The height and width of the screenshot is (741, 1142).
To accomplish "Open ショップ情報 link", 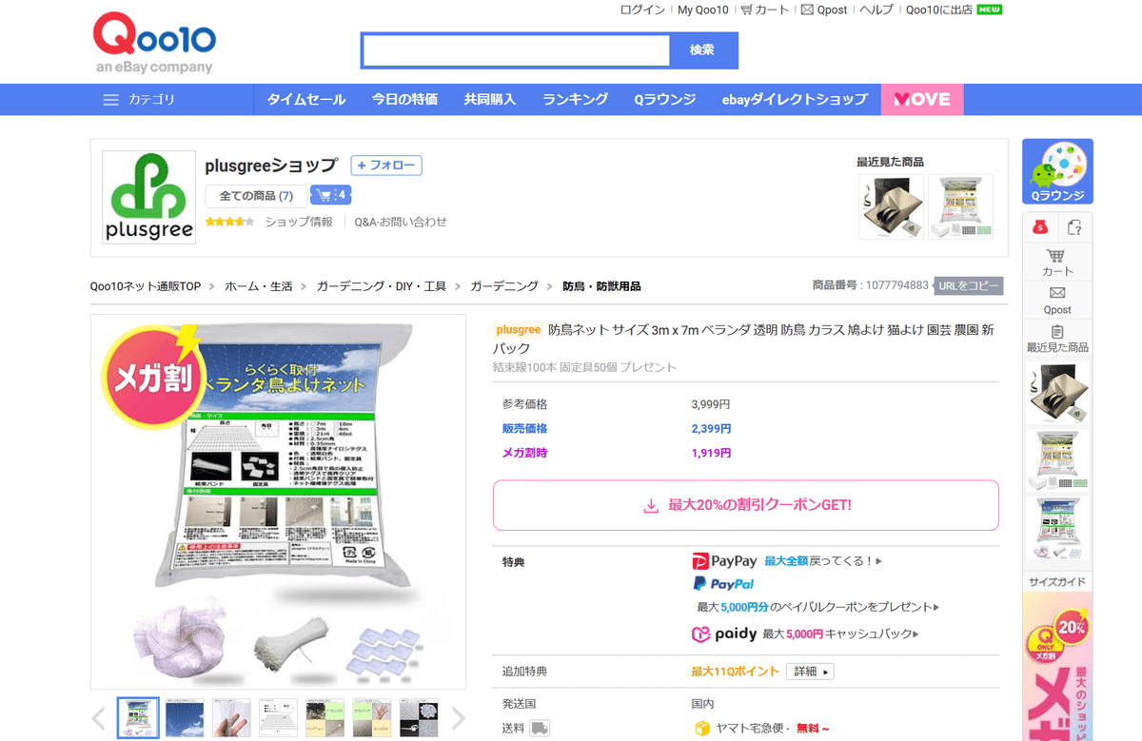I will tap(299, 222).
